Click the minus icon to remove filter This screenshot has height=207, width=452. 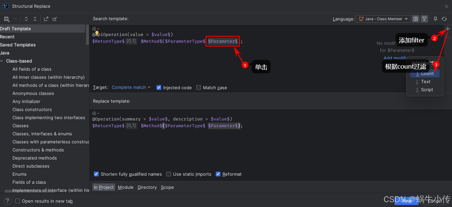tap(448, 37)
